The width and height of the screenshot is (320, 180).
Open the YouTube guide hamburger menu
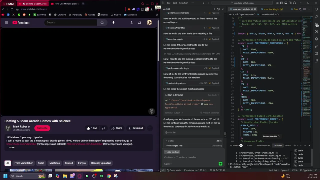(6, 22)
